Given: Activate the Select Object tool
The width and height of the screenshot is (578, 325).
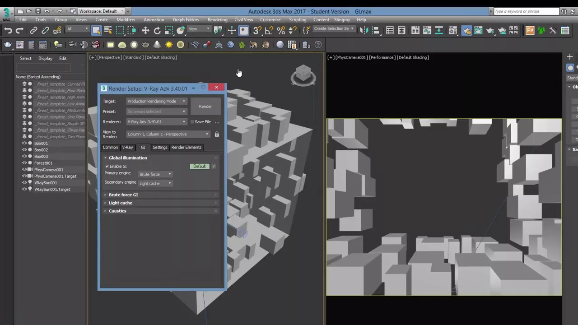Looking at the screenshot, I should (96, 31).
